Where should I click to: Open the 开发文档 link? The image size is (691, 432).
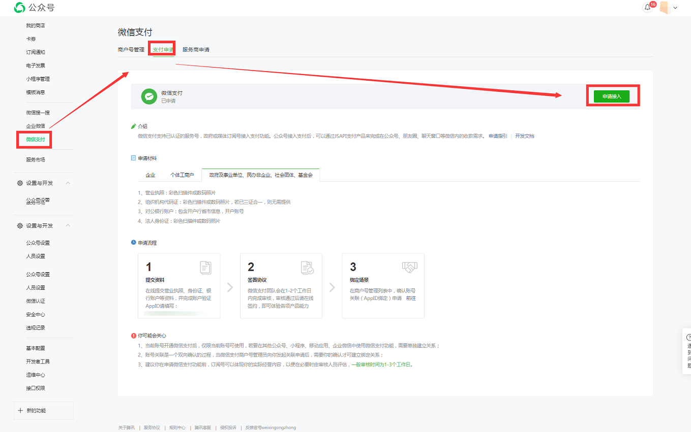click(x=525, y=136)
